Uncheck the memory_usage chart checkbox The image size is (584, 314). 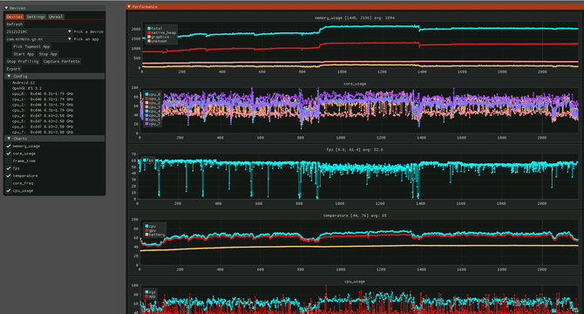coord(9,146)
